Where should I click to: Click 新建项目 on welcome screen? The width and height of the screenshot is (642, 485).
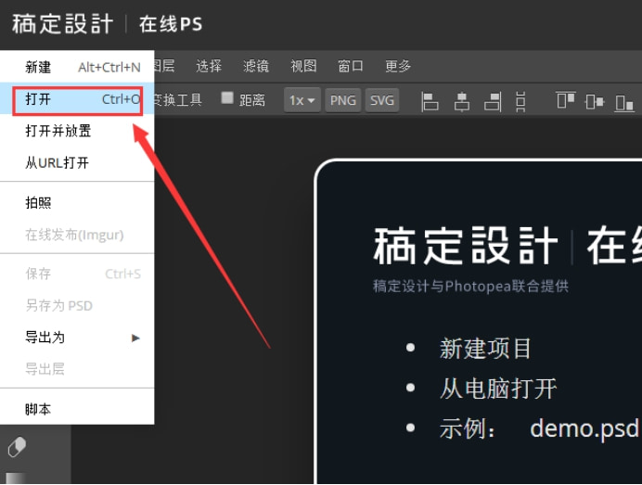coord(485,349)
